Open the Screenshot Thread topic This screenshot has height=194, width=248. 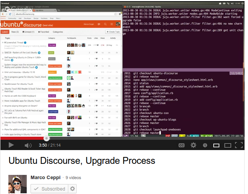[14, 42]
